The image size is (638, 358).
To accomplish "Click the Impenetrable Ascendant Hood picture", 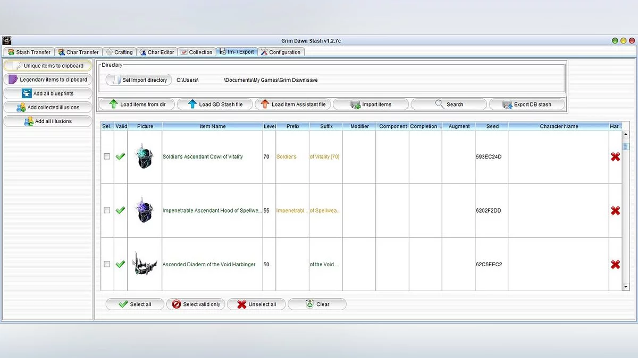I will click(x=145, y=210).
